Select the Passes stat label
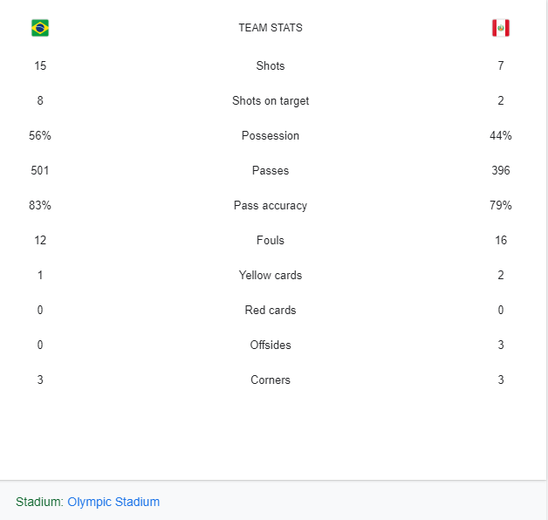 click(x=271, y=170)
